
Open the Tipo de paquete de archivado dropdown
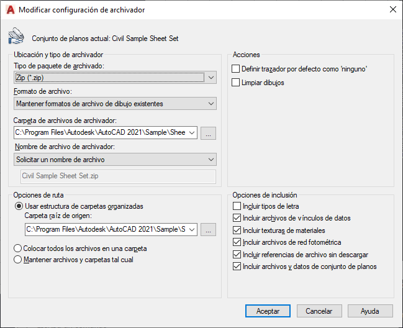pyautogui.click(x=115, y=78)
